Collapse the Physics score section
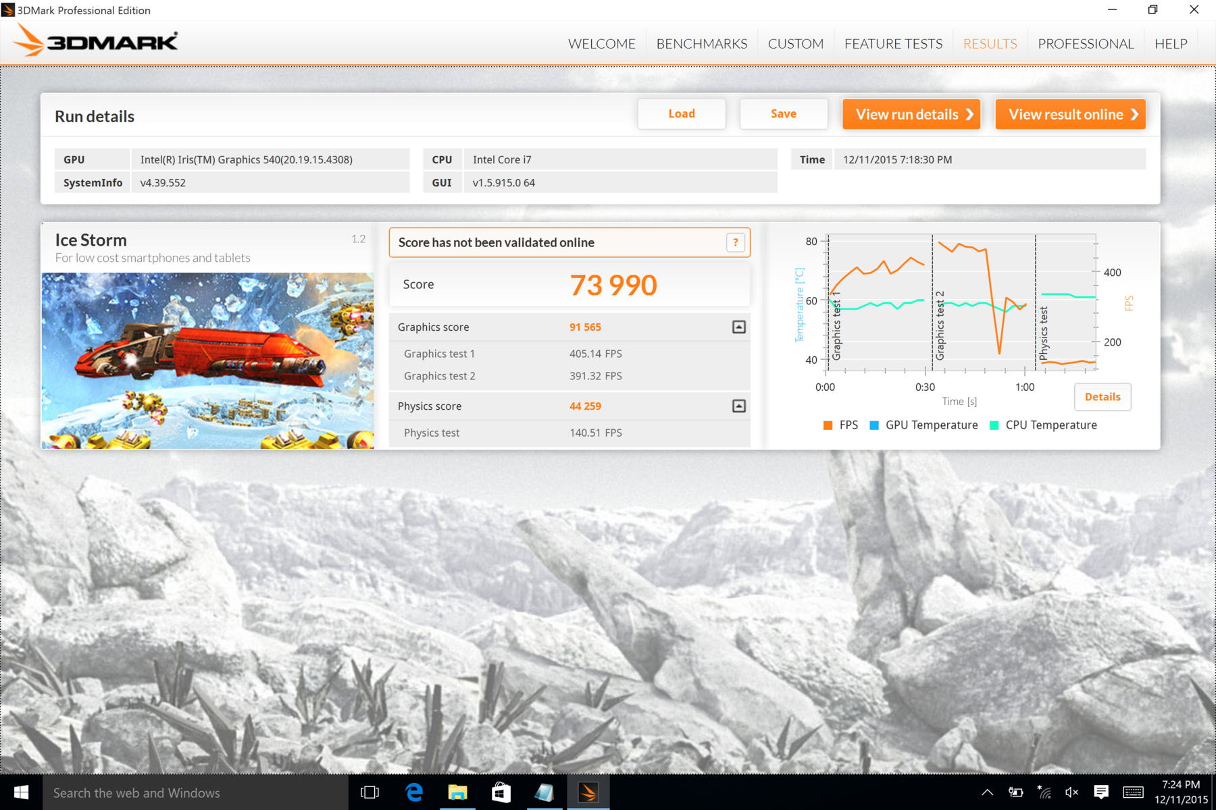The image size is (1216, 810). pos(739,406)
